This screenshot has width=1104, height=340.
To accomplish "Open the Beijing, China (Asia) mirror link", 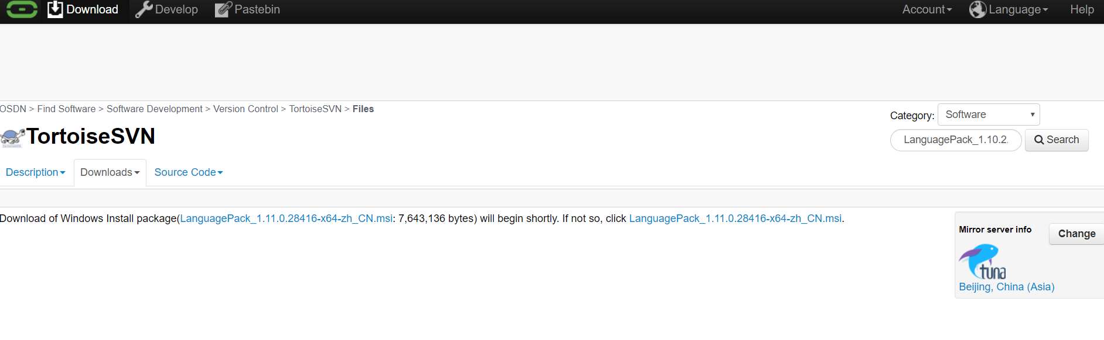I will click(1006, 287).
